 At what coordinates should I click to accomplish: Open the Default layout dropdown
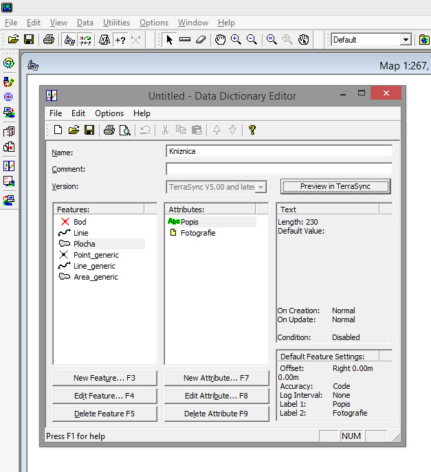tap(406, 40)
